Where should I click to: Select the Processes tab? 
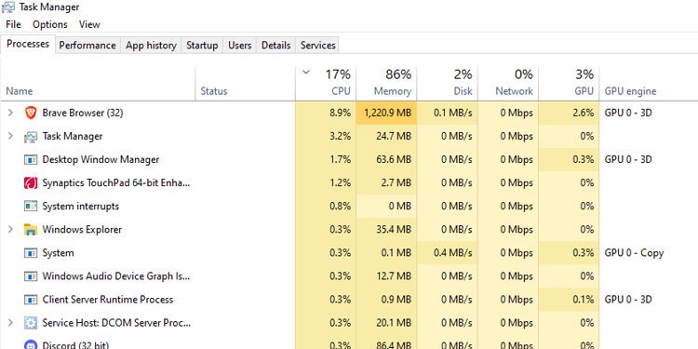click(x=28, y=44)
